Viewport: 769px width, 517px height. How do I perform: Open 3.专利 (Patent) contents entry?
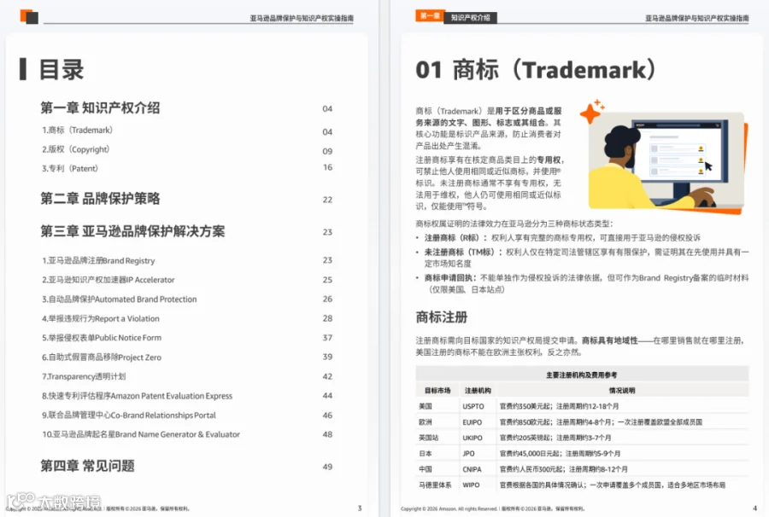point(70,168)
